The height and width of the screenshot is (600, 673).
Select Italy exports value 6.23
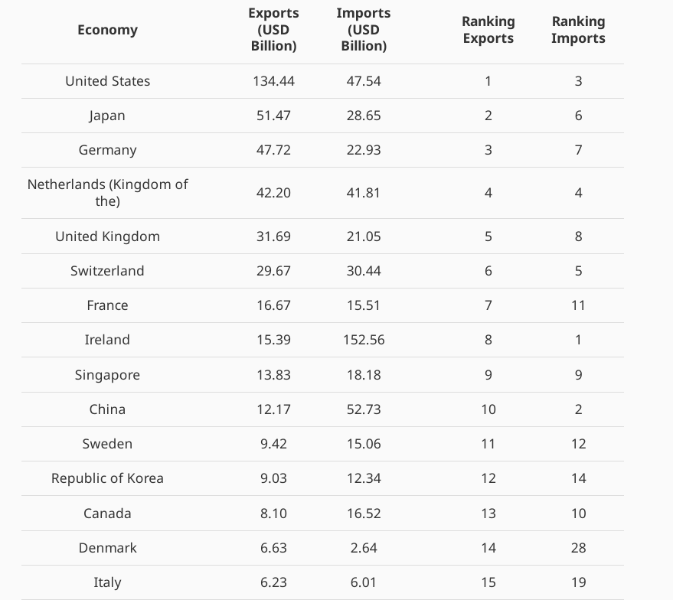tap(273, 582)
